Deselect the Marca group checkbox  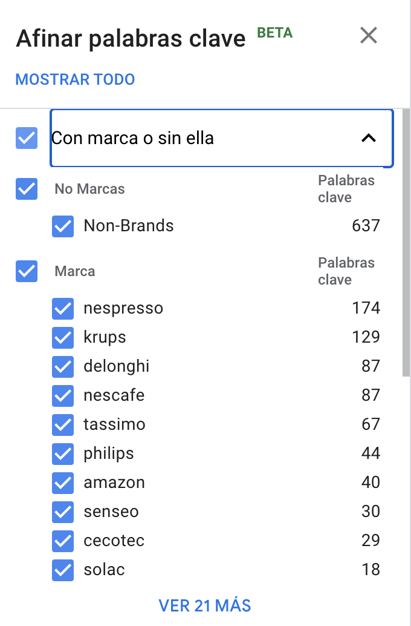tap(26, 271)
